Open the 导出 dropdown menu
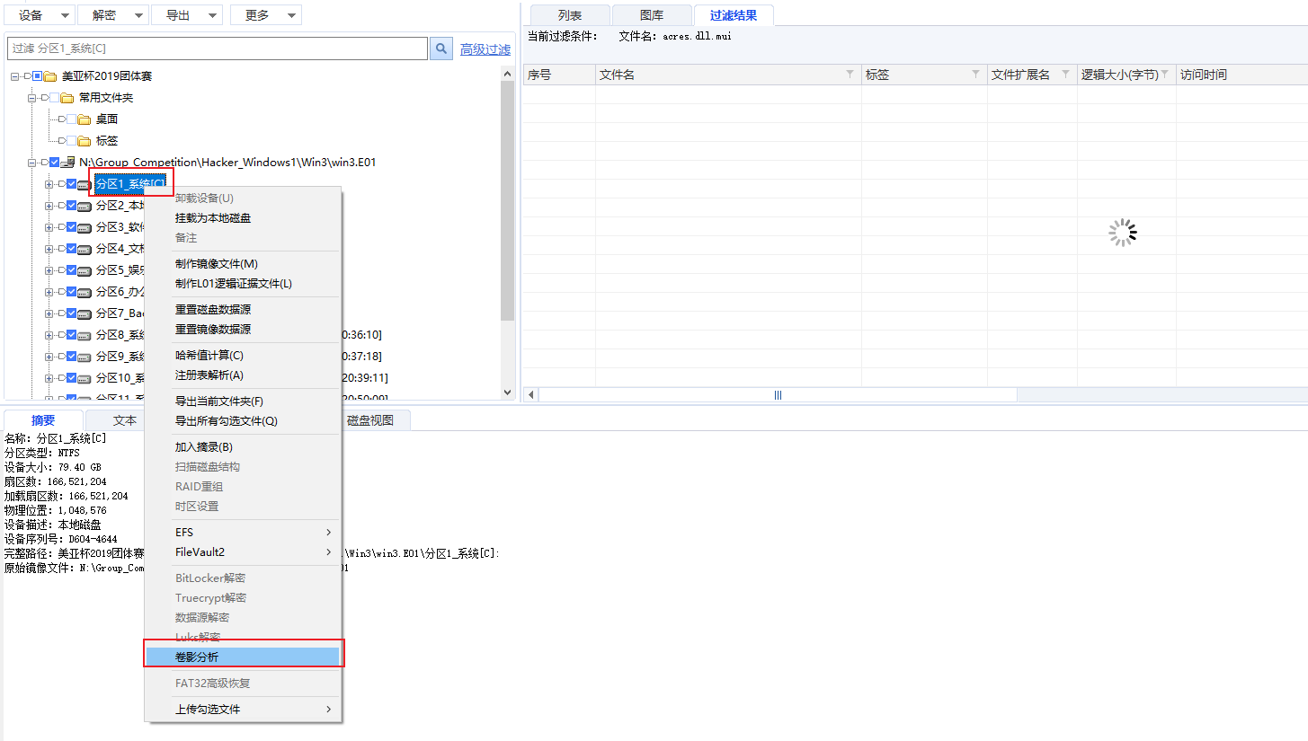1308x741 pixels. (x=186, y=15)
